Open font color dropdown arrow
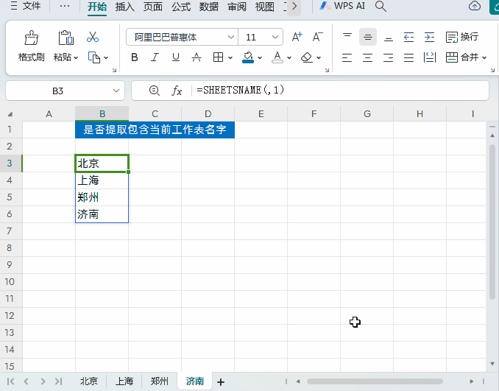 point(289,58)
